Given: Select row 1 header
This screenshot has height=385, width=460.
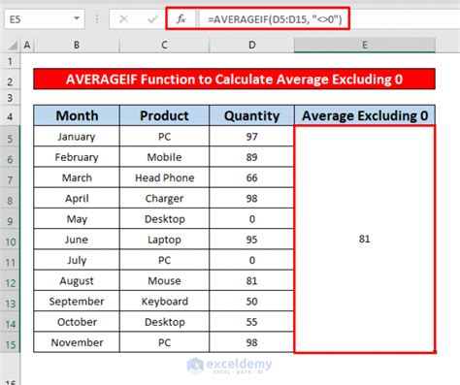Looking at the screenshot, I should [x=10, y=61].
